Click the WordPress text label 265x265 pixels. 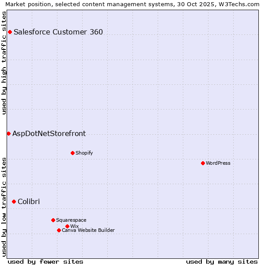coord(218,163)
